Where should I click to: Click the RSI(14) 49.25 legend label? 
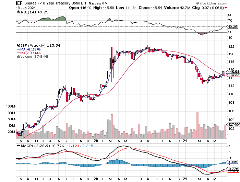click(35, 12)
